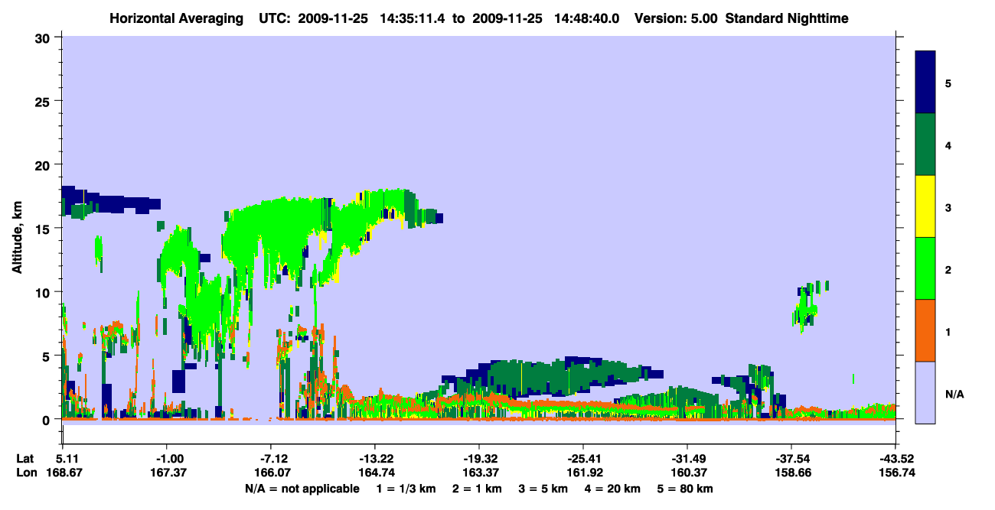Click the orange level 1 legend swatch
The width and height of the screenshot is (995, 510).
[925, 330]
